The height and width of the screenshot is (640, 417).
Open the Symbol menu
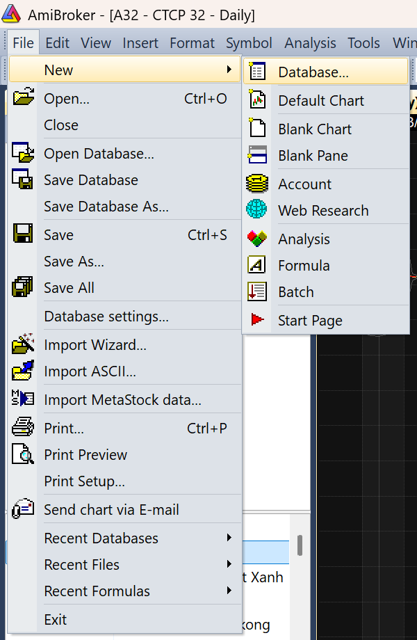pyautogui.click(x=249, y=43)
